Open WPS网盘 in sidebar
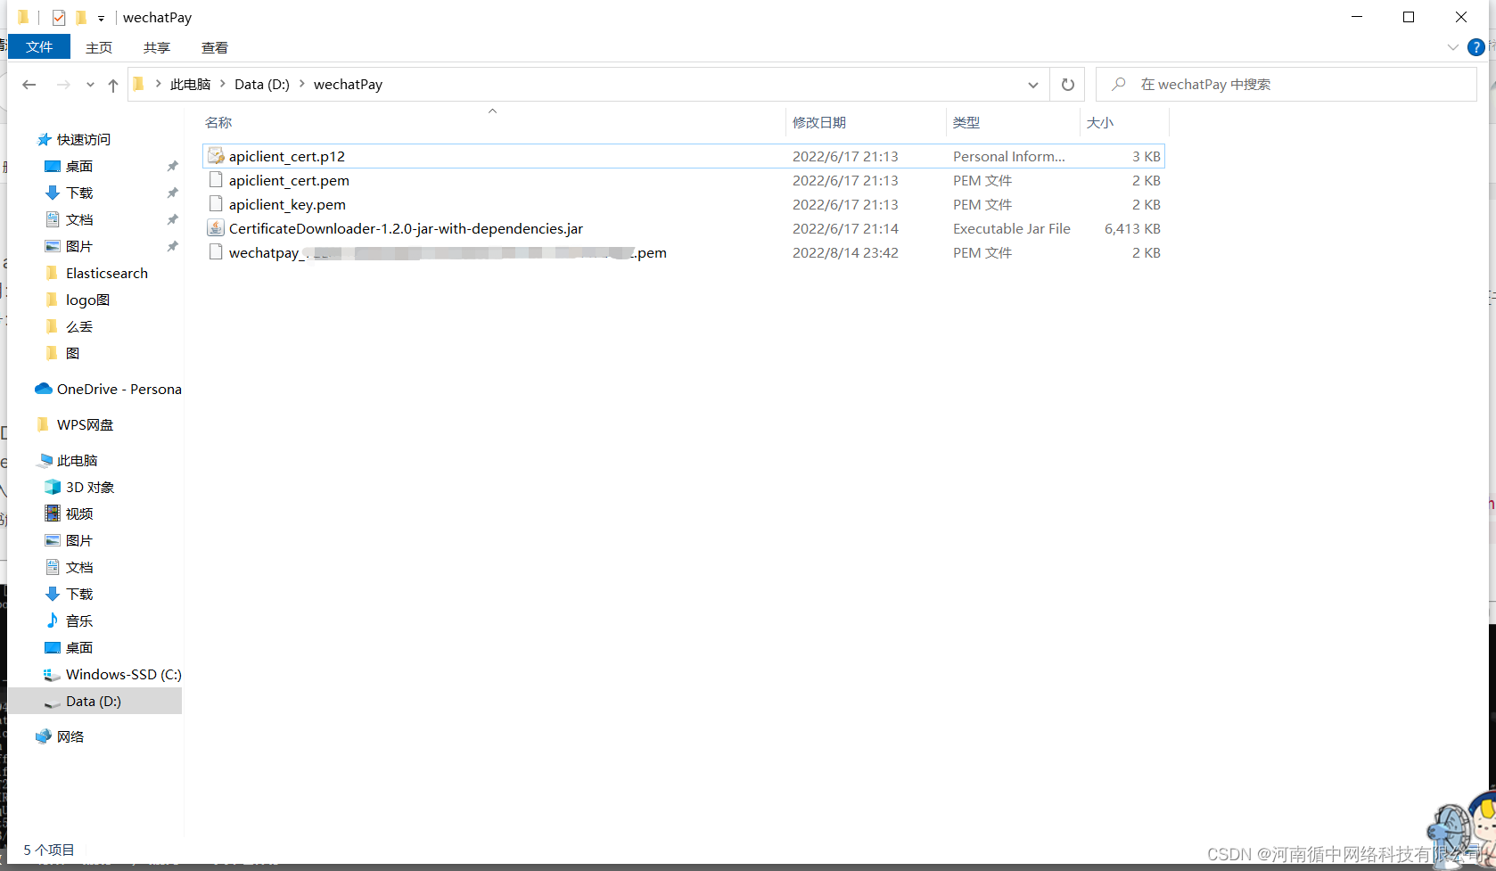The image size is (1496, 871). [85, 425]
